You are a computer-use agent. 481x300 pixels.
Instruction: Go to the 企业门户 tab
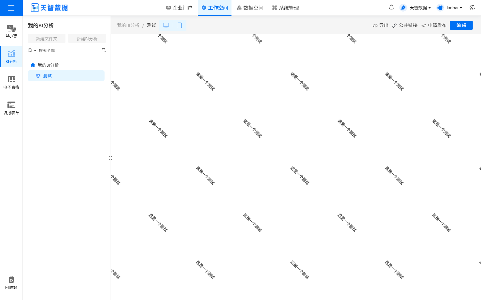(179, 8)
